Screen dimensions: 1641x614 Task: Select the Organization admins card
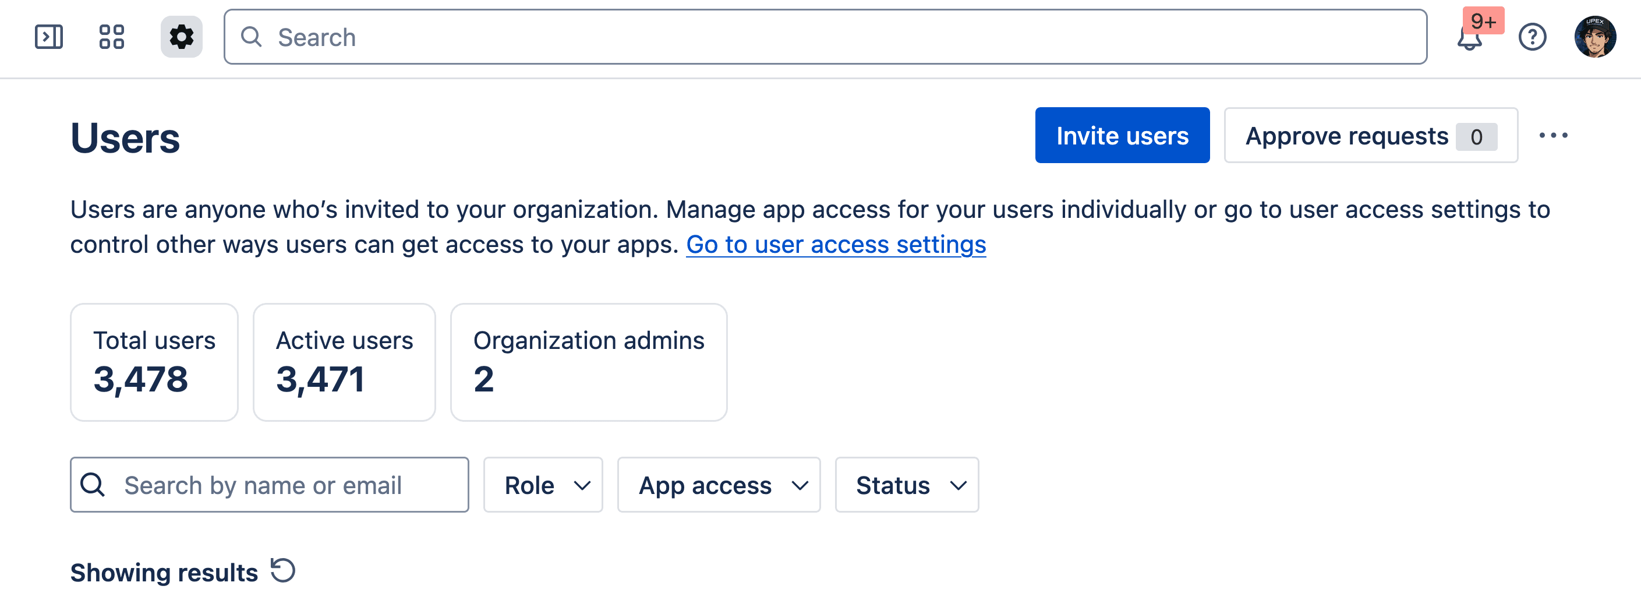[x=588, y=362]
